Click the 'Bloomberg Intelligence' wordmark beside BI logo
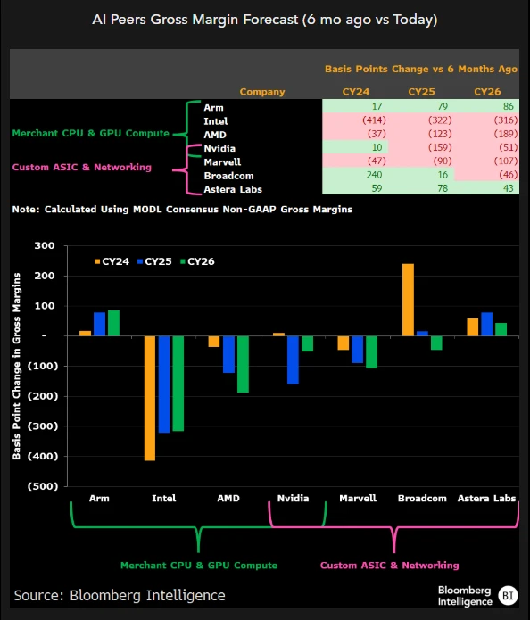Screen dimensions: 530x620 [x=465, y=596]
